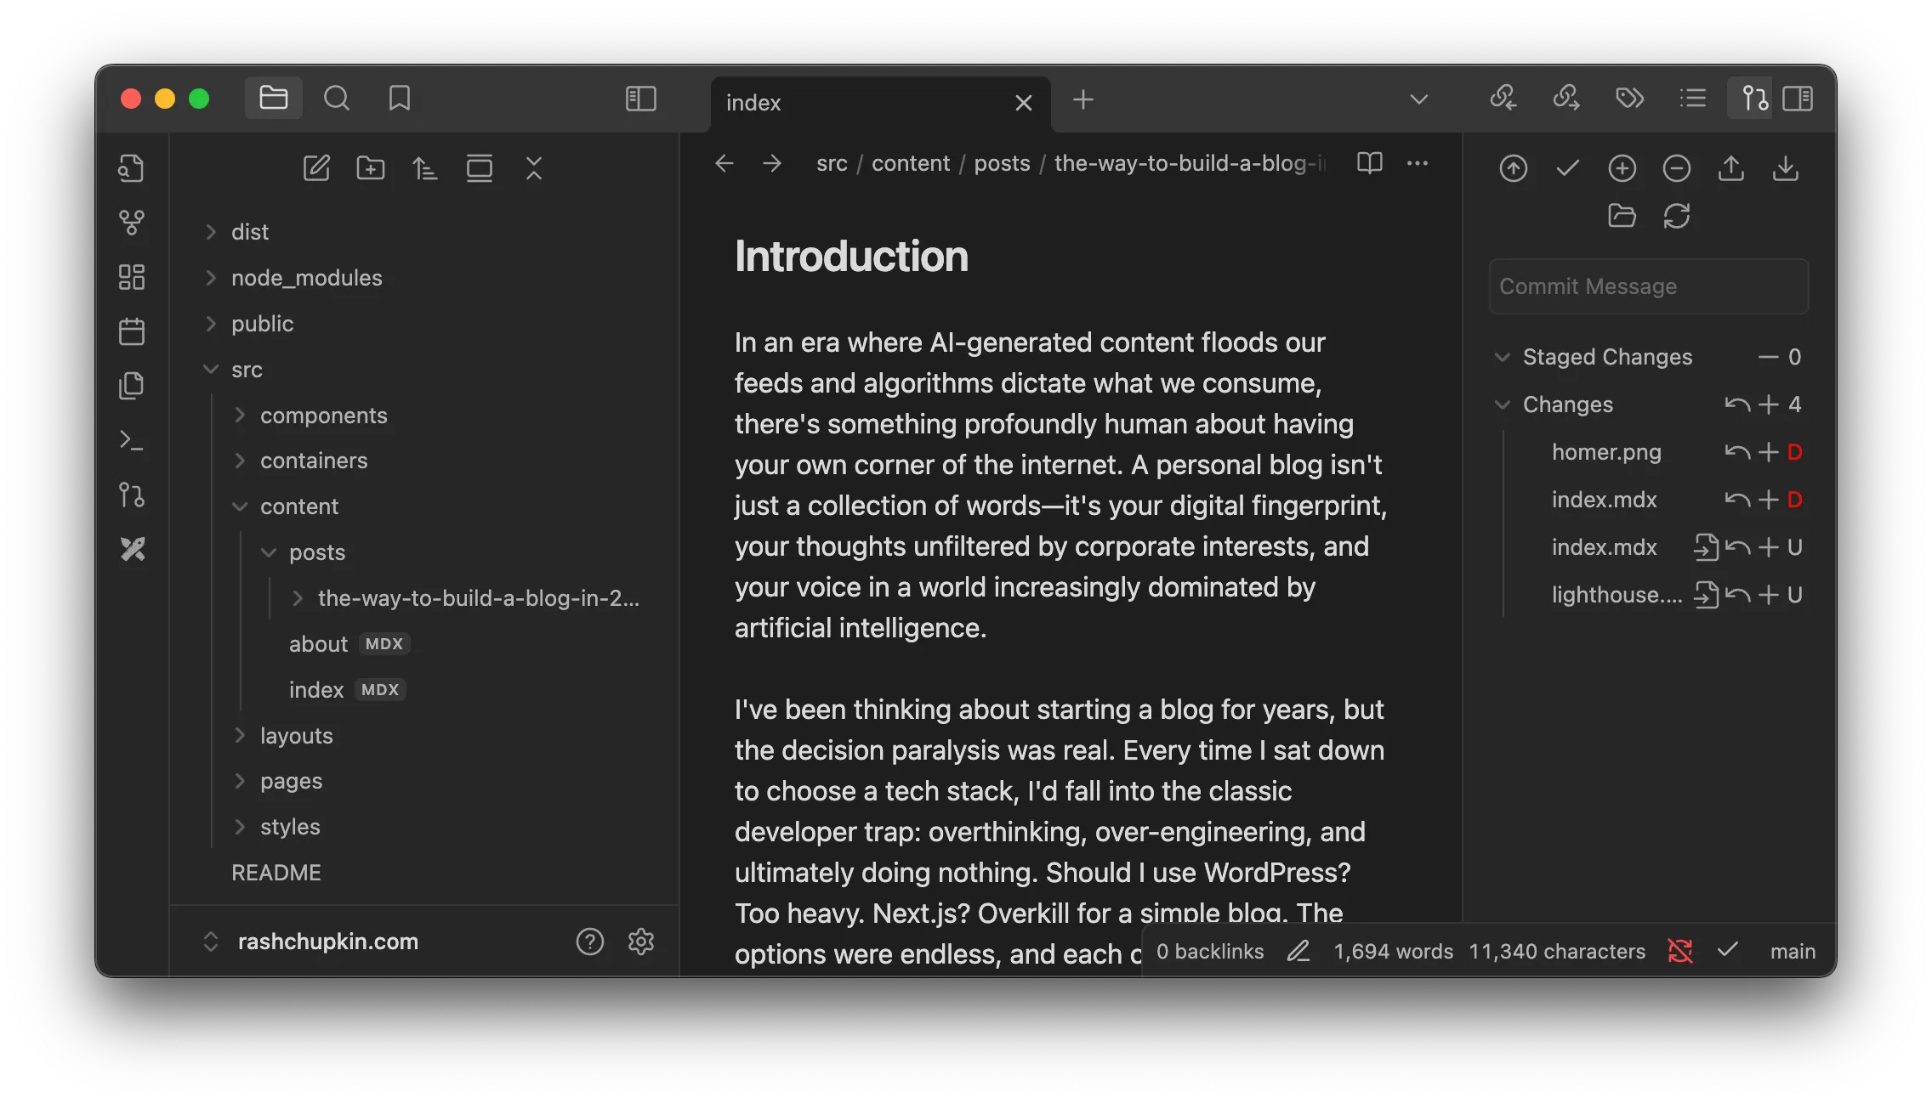Screen dimensions: 1932x1103
Task: Open graph view from ribbon
Action: point(131,223)
